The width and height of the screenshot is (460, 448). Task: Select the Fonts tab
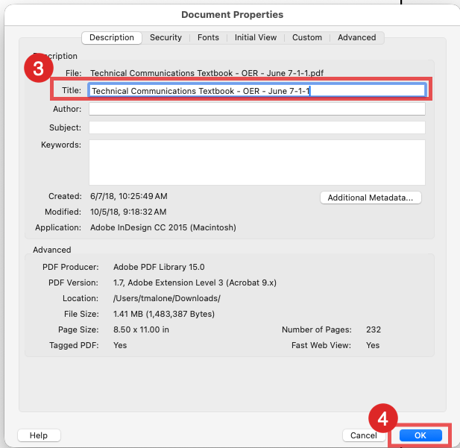coord(208,37)
